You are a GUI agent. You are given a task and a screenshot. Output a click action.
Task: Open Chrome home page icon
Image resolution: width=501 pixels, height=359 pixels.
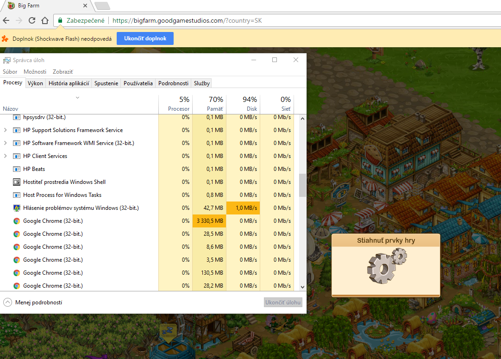point(45,20)
